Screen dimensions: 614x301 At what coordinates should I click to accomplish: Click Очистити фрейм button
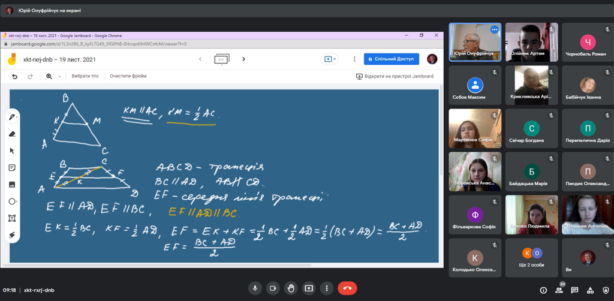(128, 76)
